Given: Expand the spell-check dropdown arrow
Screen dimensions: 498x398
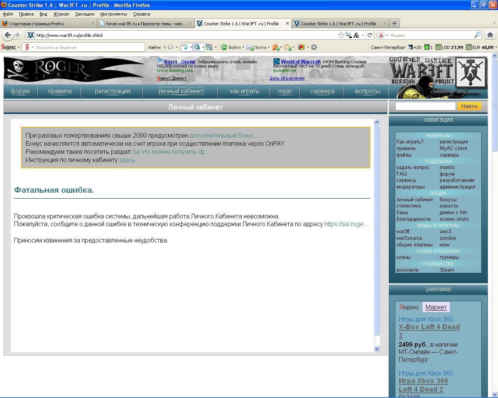Looking at the screenshot, I should coord(191,47).
